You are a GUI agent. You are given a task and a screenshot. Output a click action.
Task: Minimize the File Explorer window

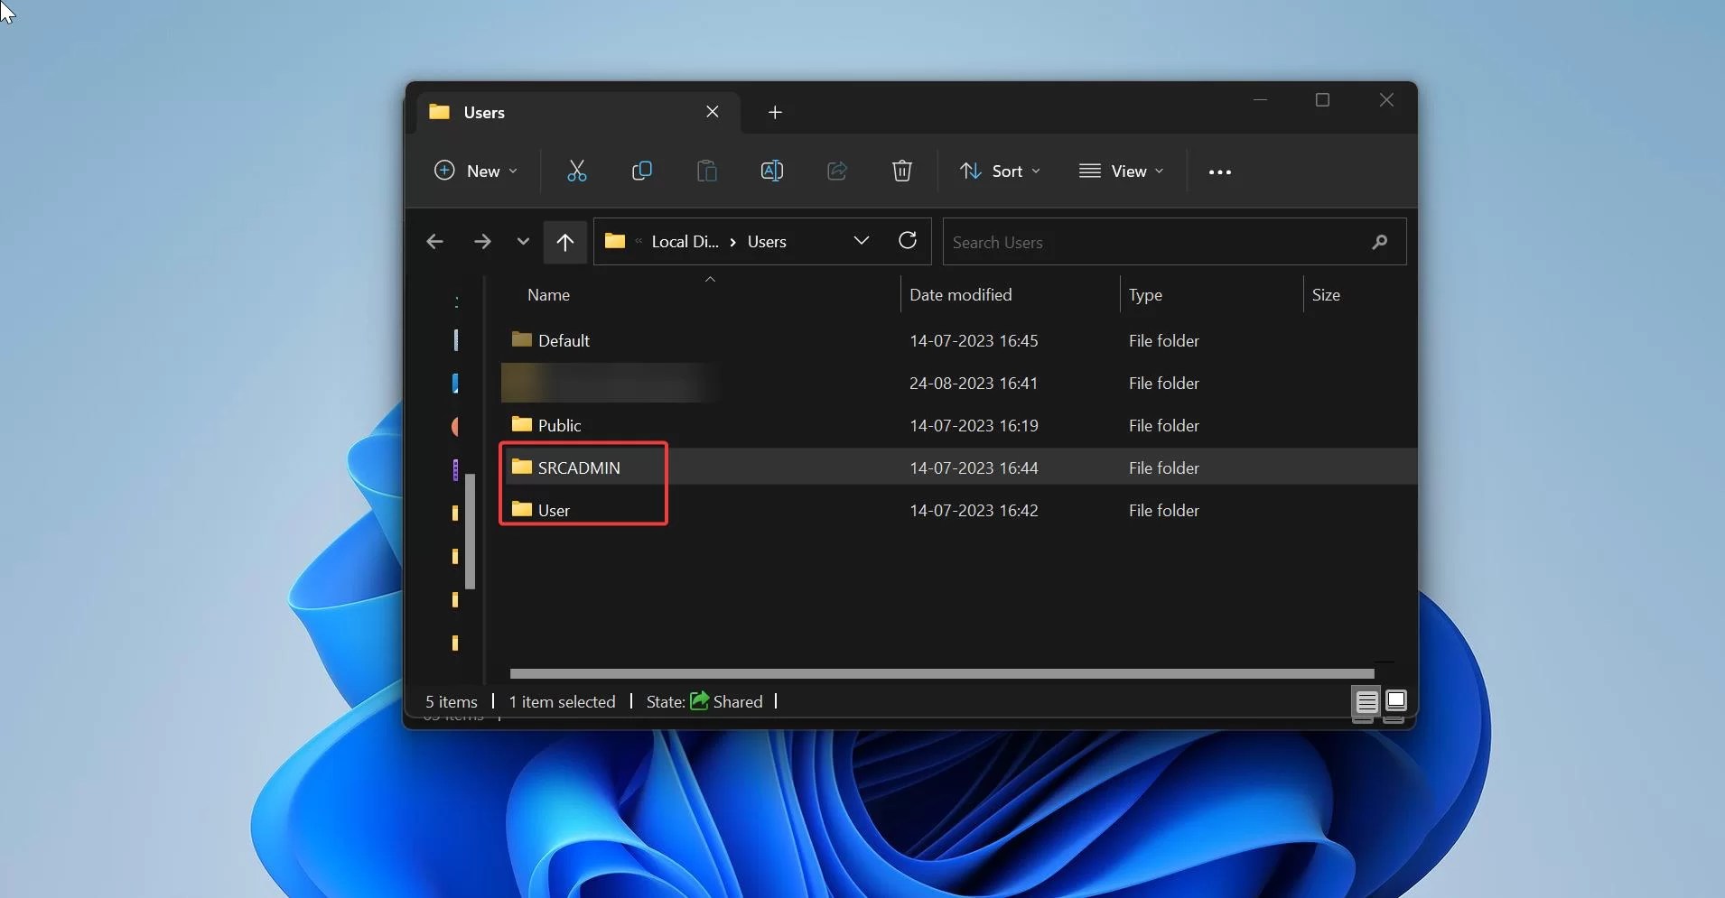point(1261,99)
